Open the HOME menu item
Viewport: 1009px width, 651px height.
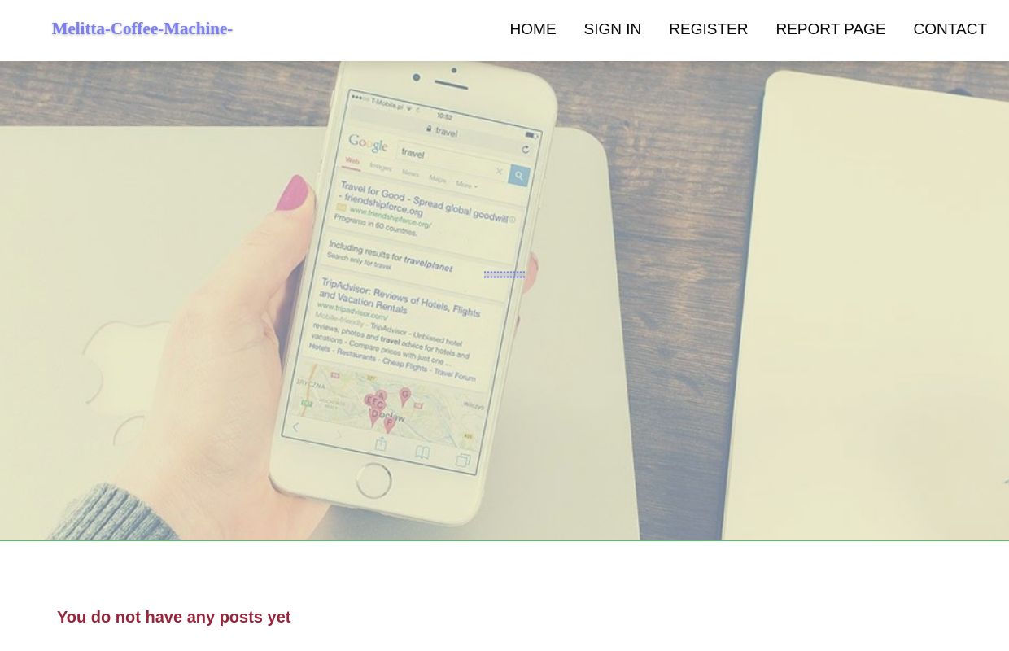(x=533, y=29)
